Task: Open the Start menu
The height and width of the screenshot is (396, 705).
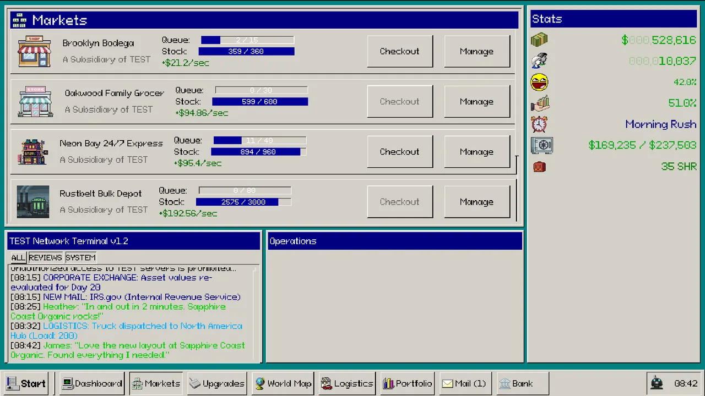Action: coord(25,383)
